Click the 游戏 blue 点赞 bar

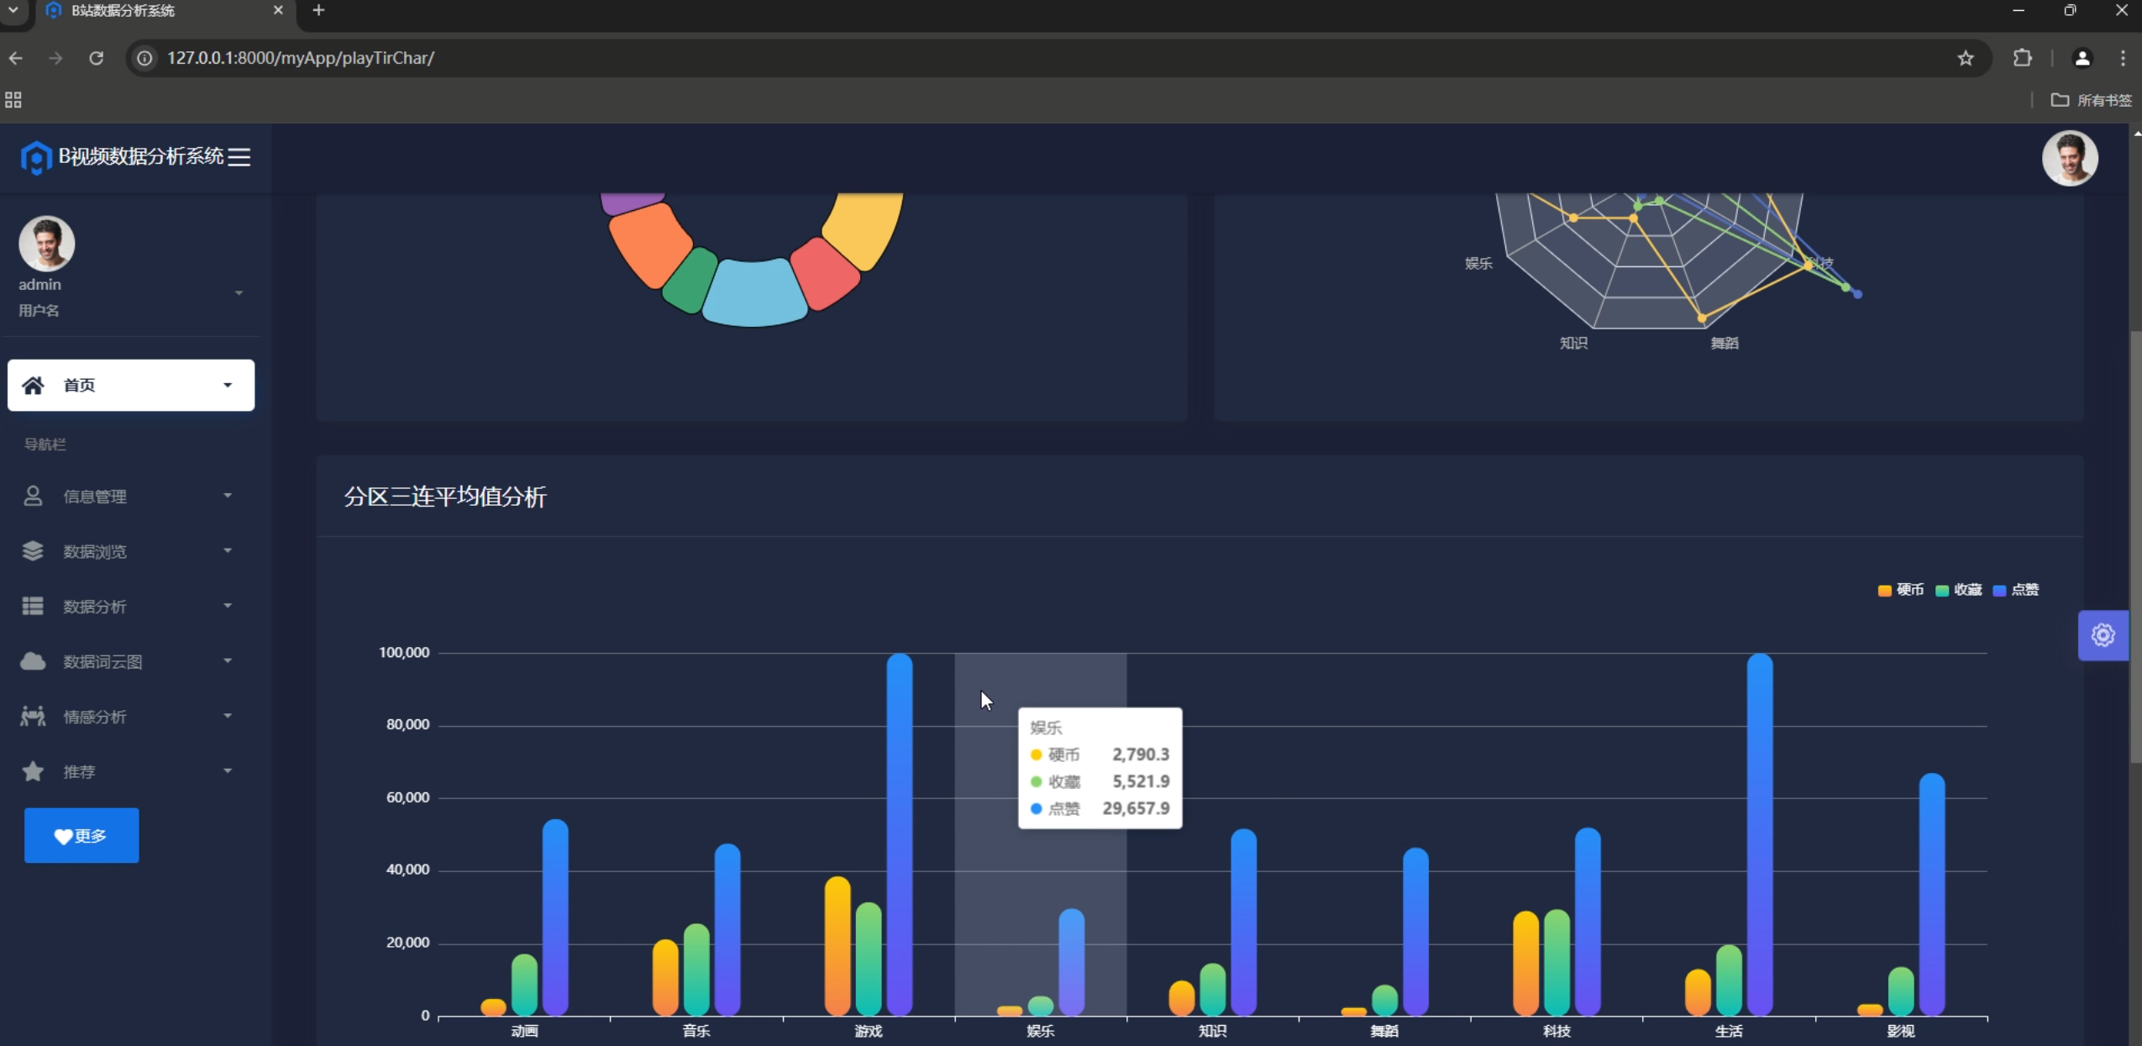click(x=899, y=833)
